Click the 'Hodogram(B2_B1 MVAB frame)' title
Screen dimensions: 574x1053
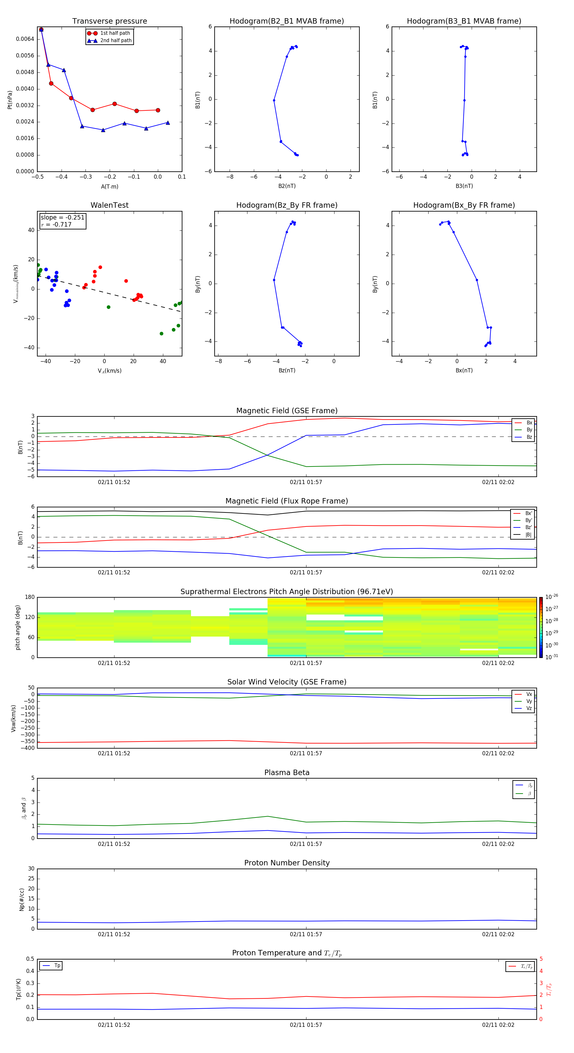(x=287, y=21)
